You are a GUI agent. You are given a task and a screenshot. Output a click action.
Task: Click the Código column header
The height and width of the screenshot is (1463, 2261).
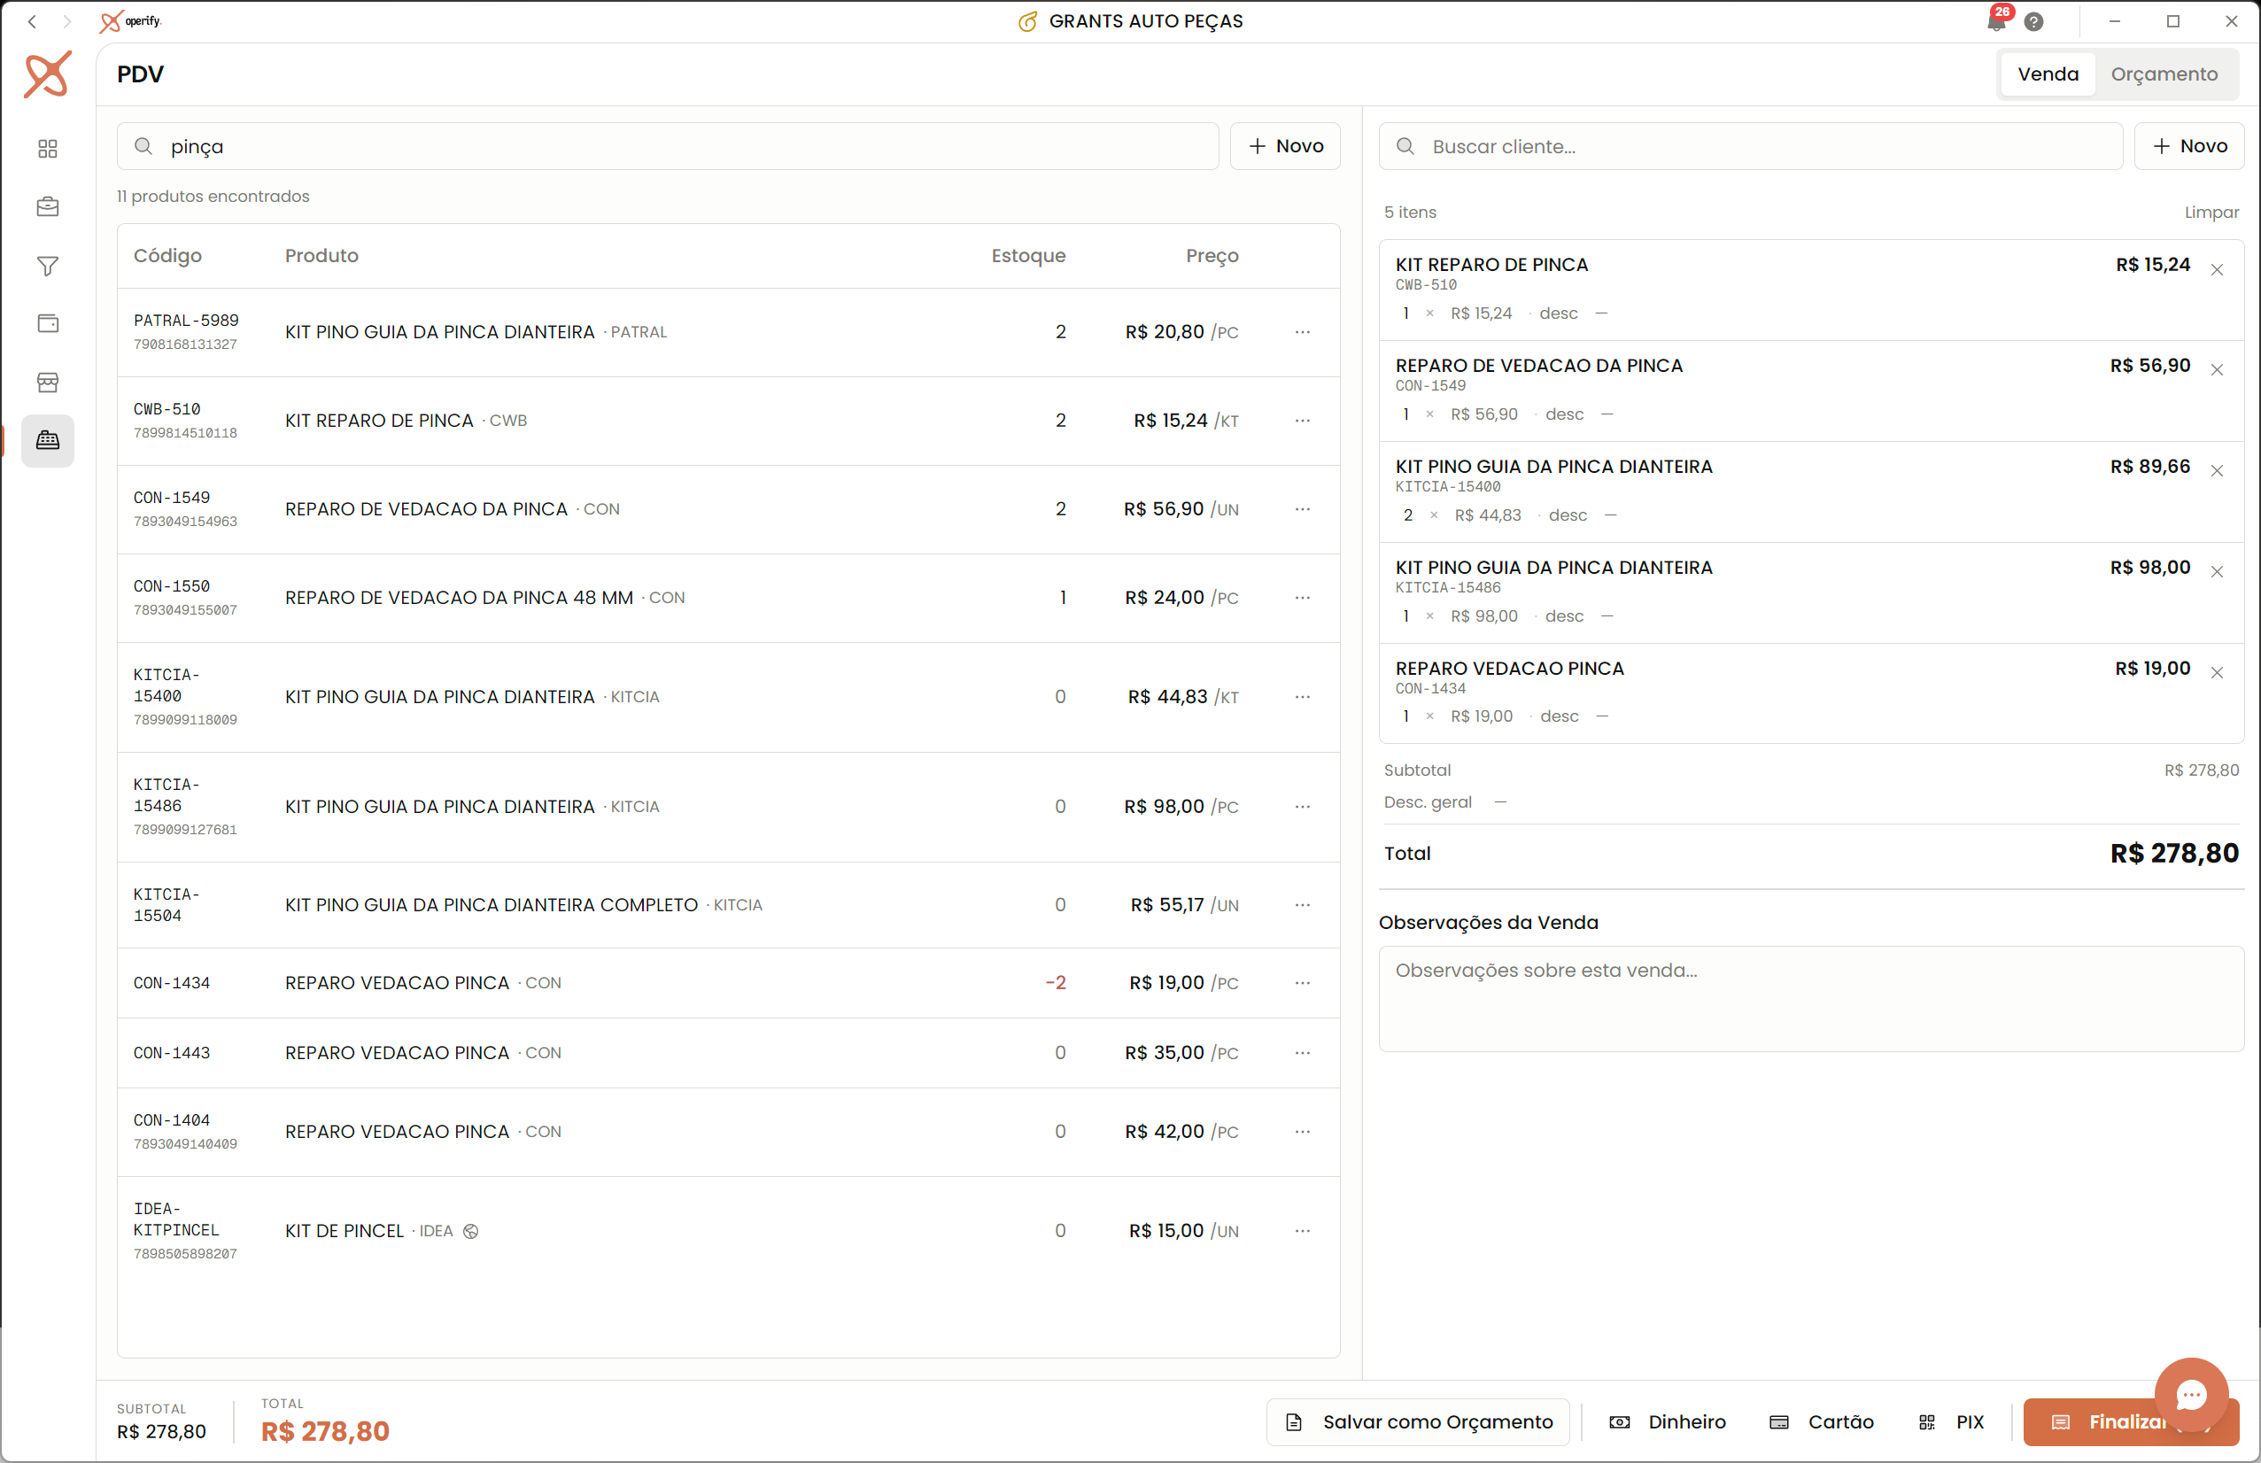[x=167, y=256]
